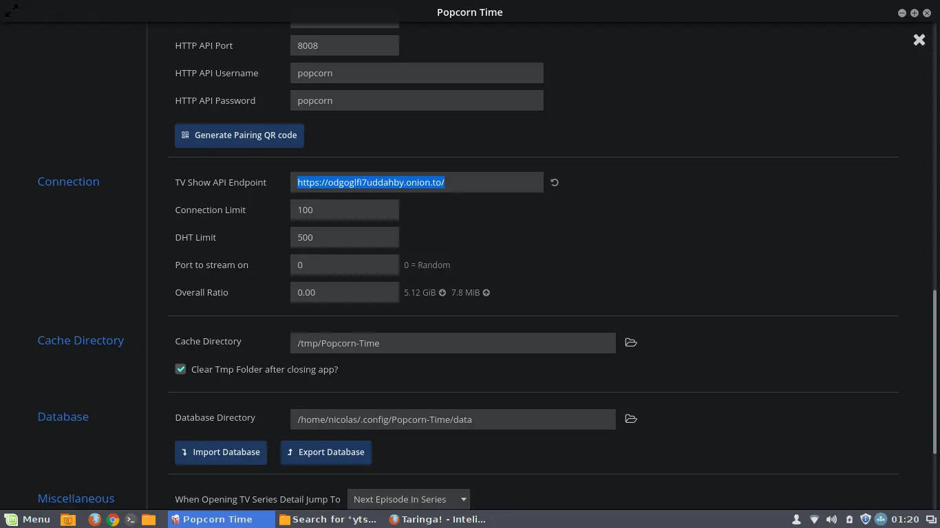
Task: Focus the DHT Limit field
Action: click(345, 237)
